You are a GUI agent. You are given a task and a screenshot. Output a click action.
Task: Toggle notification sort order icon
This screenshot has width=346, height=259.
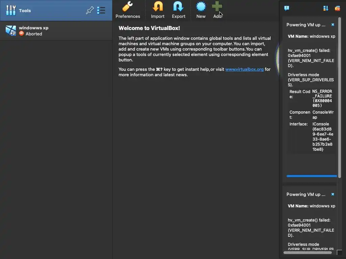pyautogui.click(x=326, y=8)
